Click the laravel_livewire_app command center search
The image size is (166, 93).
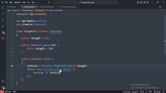pos(86,2)
